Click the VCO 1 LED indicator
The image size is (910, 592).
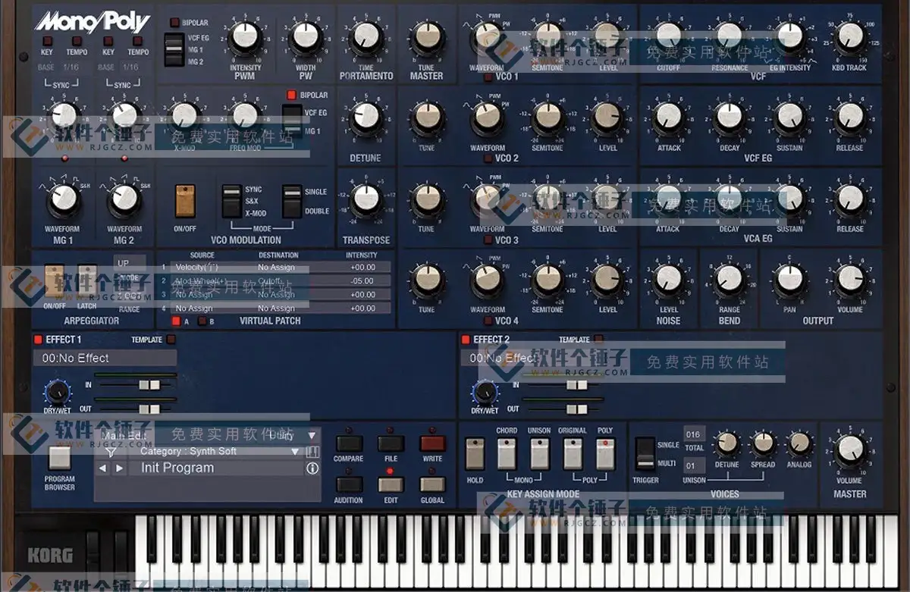[488, 77]
